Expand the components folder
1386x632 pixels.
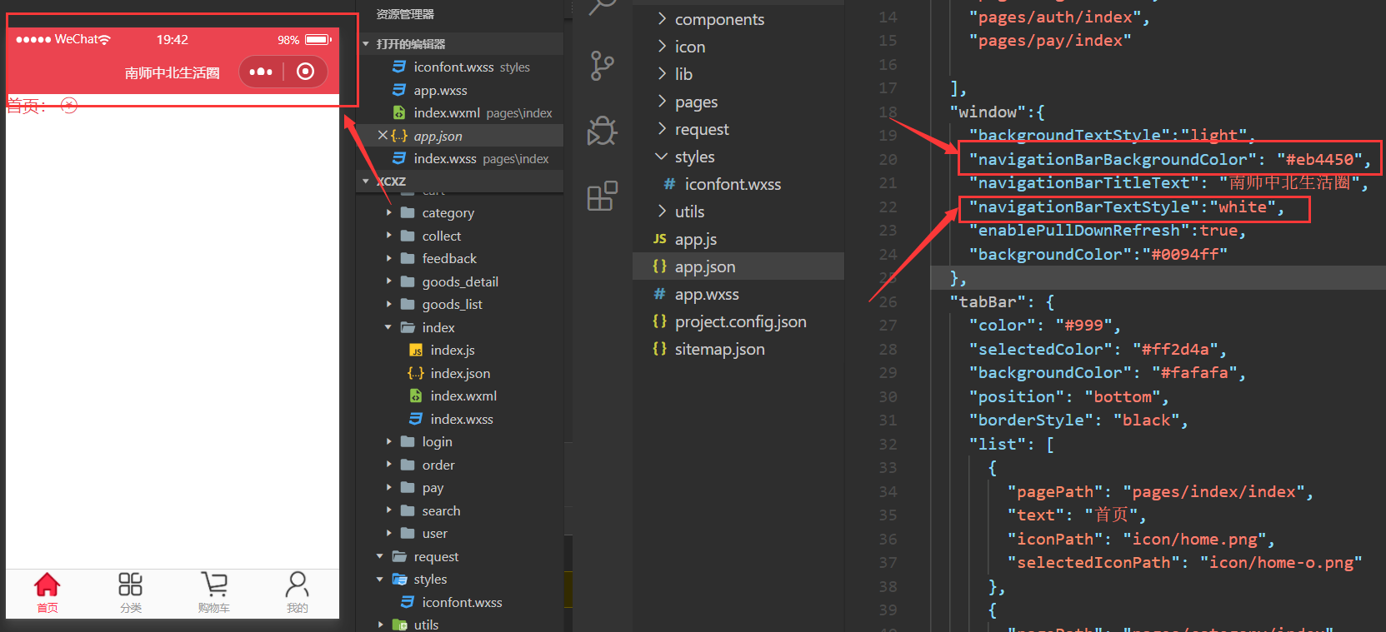(x=662, y=18)
